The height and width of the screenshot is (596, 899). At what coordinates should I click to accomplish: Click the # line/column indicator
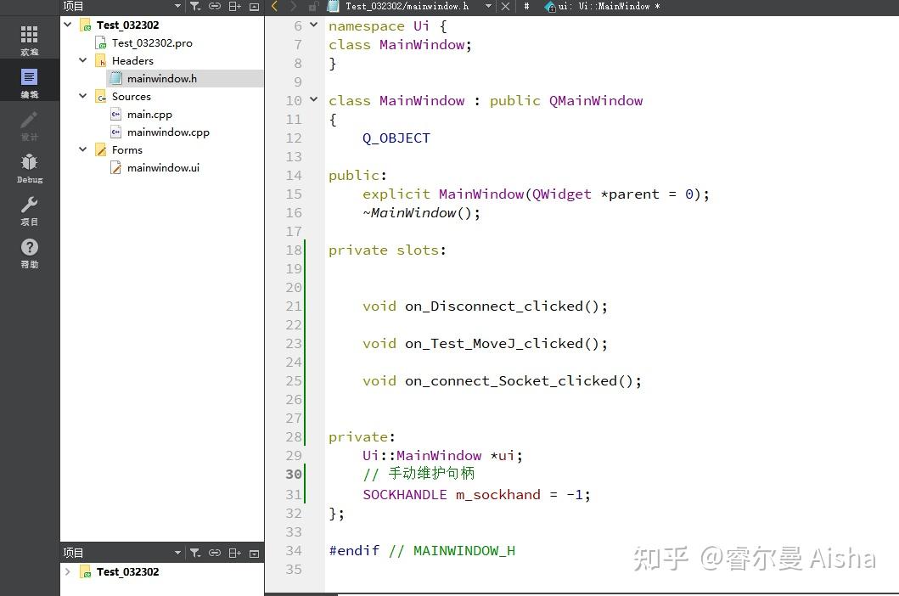click(x=526, y=6)
